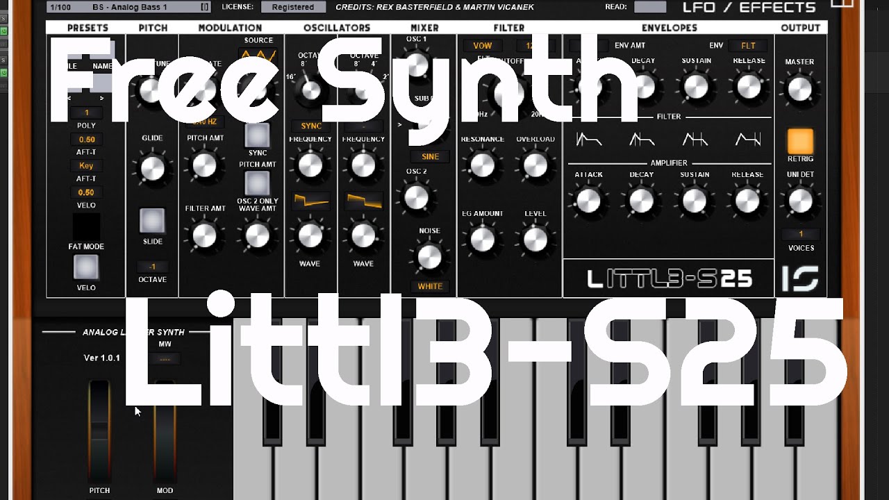
Task: Click the orange sawtooth wave display under OSC 1 frequency
Action: [310, 200]
